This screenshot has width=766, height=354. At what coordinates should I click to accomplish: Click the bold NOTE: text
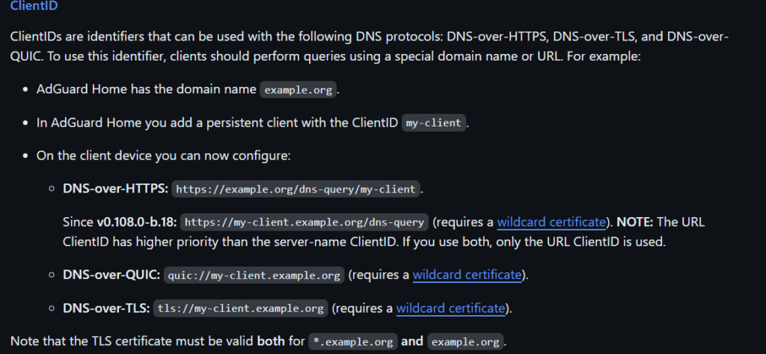click(634, 222)
